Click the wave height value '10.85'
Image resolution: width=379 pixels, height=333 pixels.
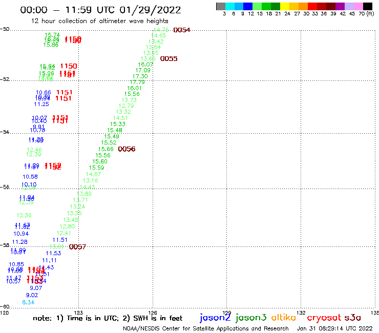(x=16, y=264)
